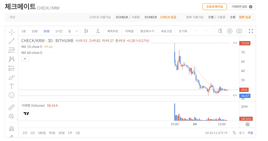Collapse the drawing toolbar with side arrow
This screenshot has height=141, width=268.
(18, 119)
